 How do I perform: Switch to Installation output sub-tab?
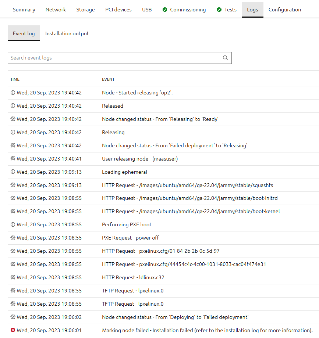pos(67,33)
